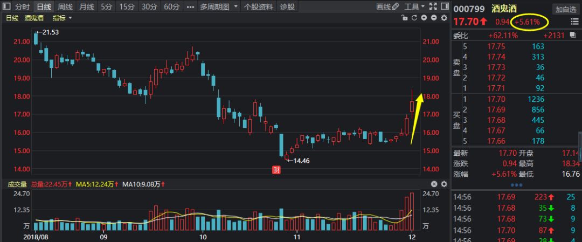This screenshot has height=242, width=582.
Task: Zoom in the chart with plus icon
Action: (x=424, y=18)
